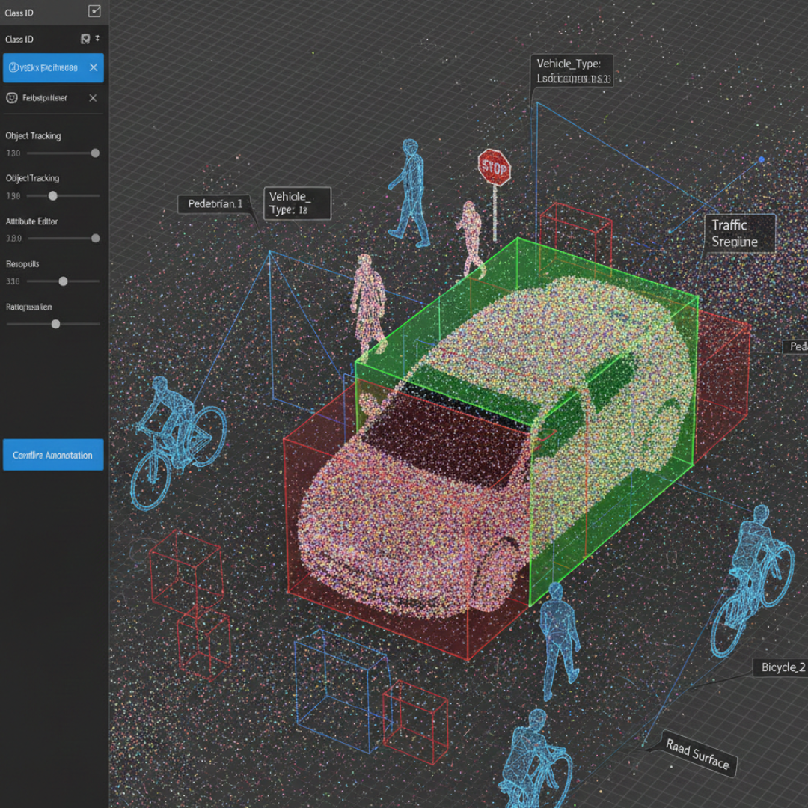
Task: Click the blue control point at upper right
Action: 762,159
